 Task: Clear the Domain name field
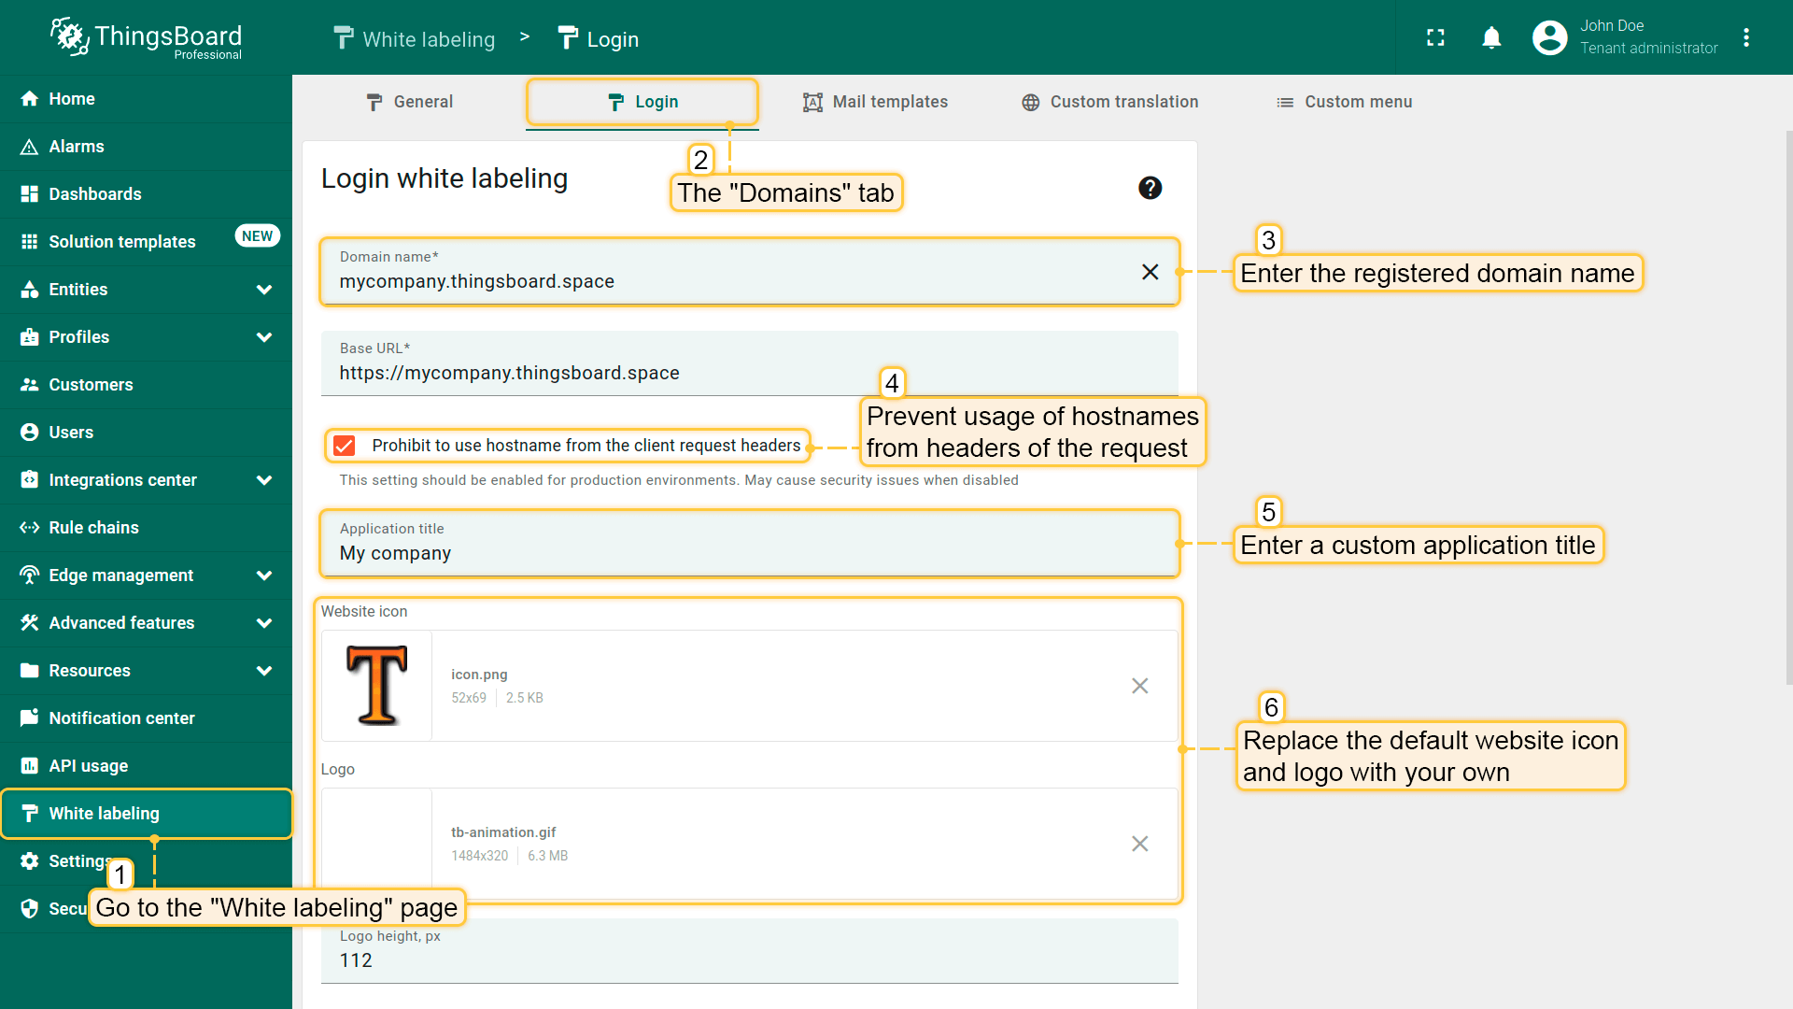click(1150, 272)
